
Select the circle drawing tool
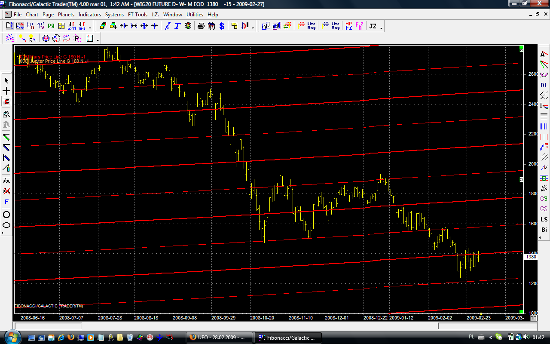(6, 215)
